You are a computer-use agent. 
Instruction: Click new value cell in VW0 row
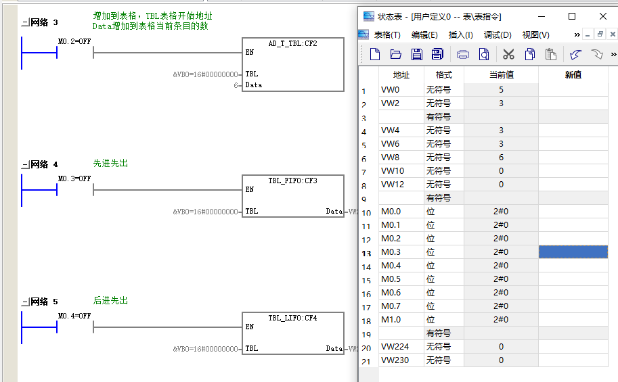pyautogui.click(x=573, y=90)
